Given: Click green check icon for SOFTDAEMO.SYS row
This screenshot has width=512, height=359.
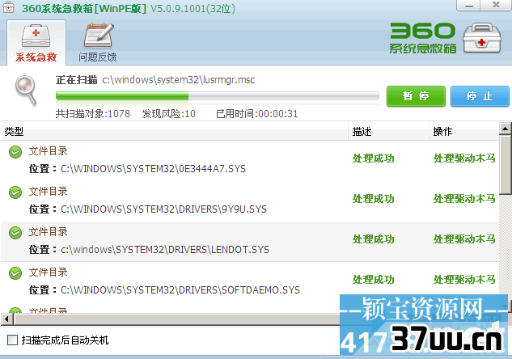Looking at the screenshot, I should (x=15, y=273).
